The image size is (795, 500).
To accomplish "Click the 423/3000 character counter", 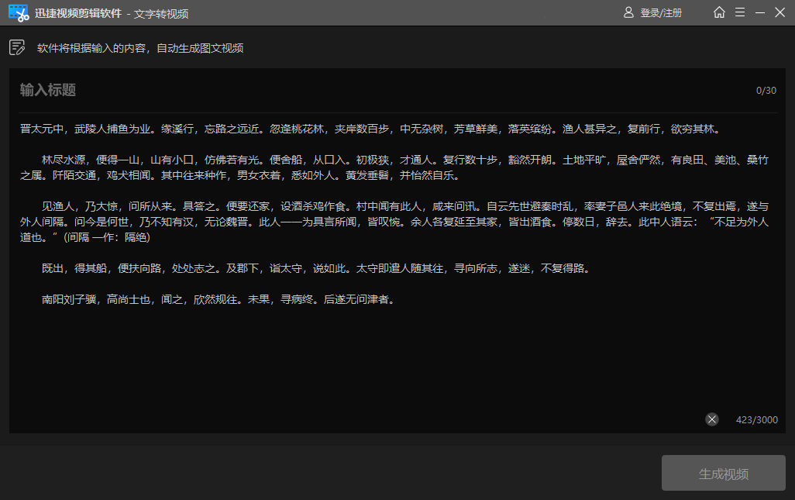I will [756, 420].
